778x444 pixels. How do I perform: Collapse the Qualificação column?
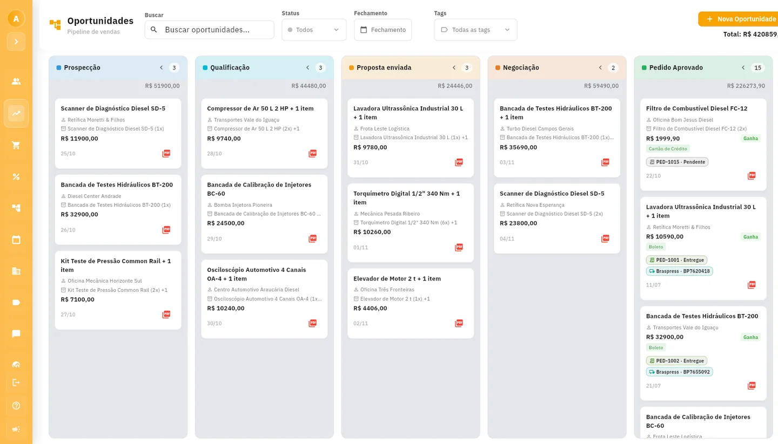(x=307, y=67)
